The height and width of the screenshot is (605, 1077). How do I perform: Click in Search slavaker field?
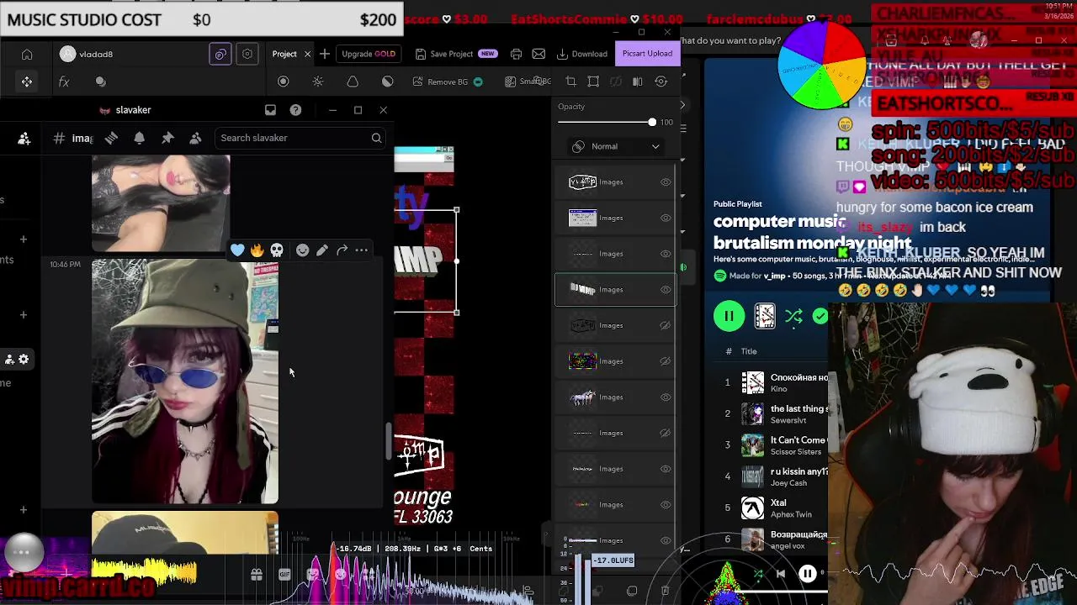point(300,138)
